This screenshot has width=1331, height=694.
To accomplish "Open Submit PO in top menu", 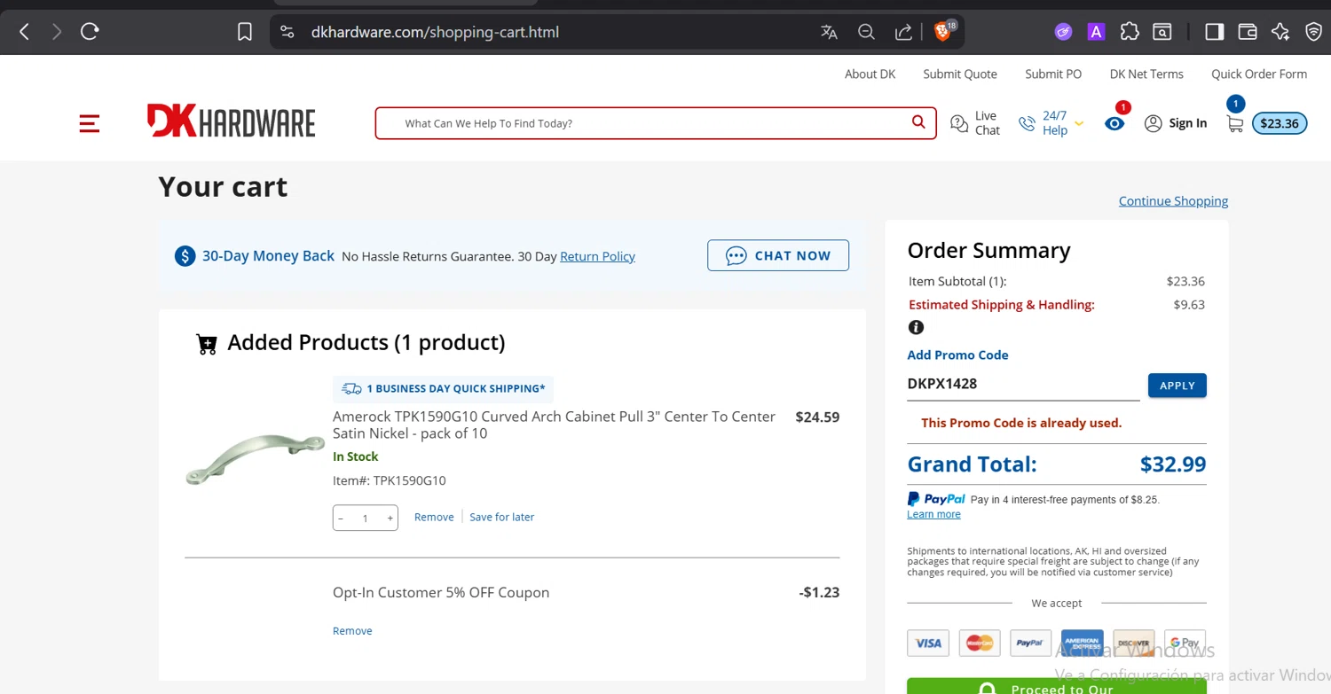I will 1053,74.
